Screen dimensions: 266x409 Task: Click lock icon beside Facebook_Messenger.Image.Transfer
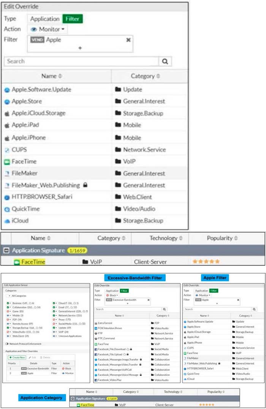pos(141,360)
